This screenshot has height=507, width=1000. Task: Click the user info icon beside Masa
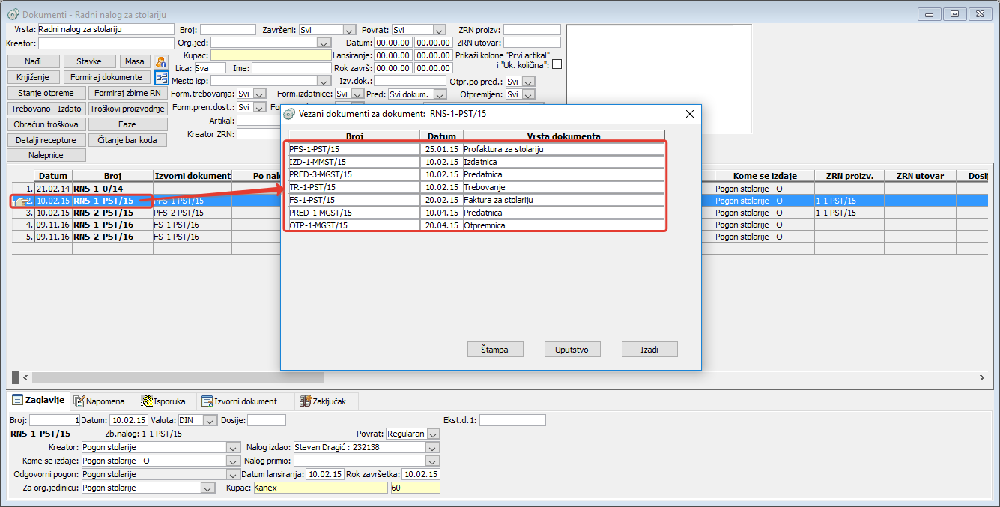point(161,61)
